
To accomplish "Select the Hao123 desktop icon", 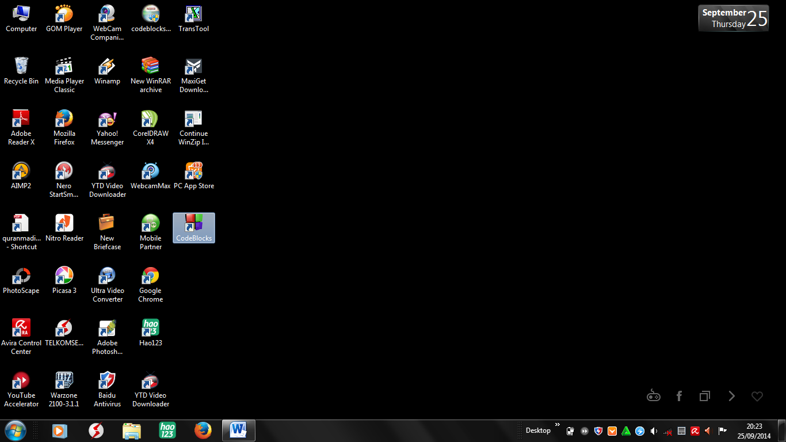I will tap(151, 333).
